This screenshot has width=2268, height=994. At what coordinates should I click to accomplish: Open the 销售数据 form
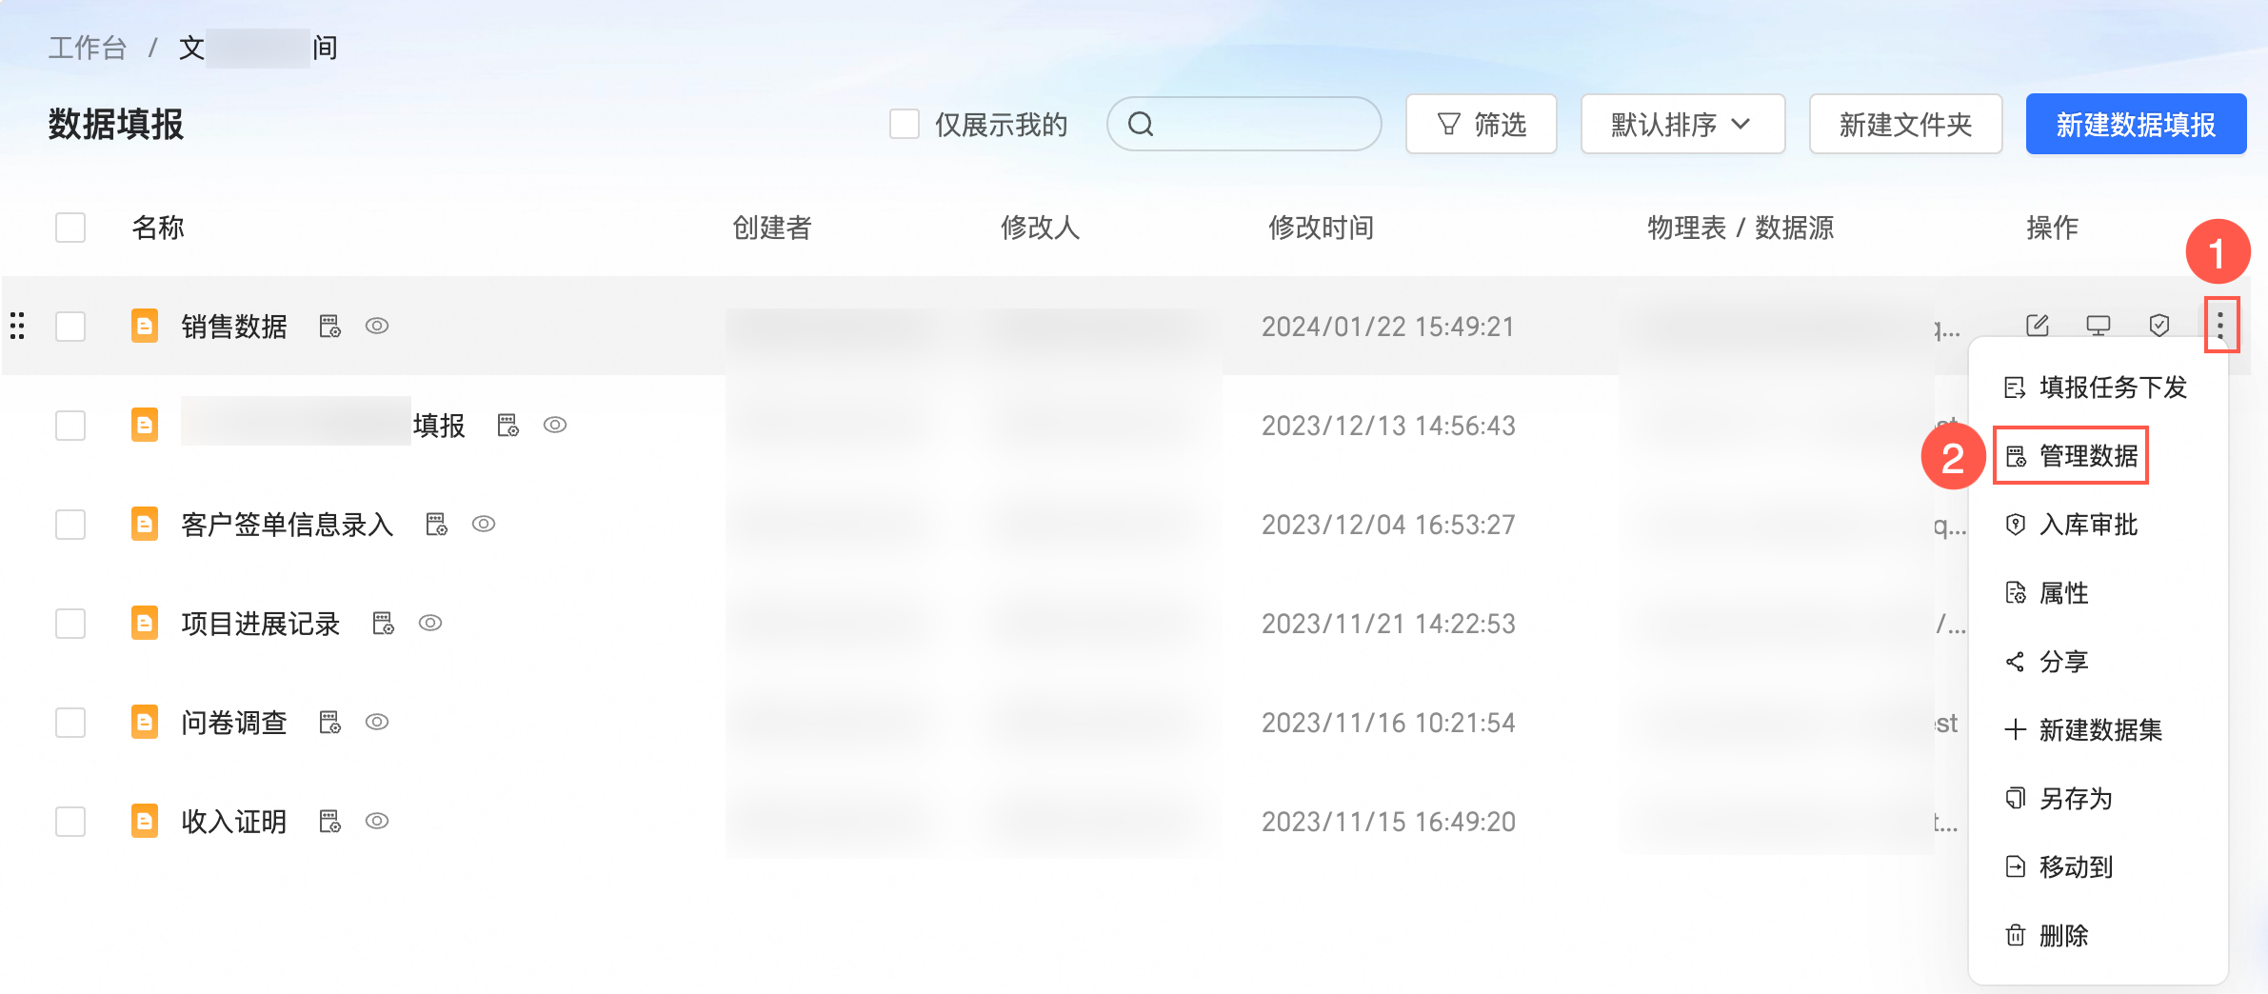coord(234,327)
